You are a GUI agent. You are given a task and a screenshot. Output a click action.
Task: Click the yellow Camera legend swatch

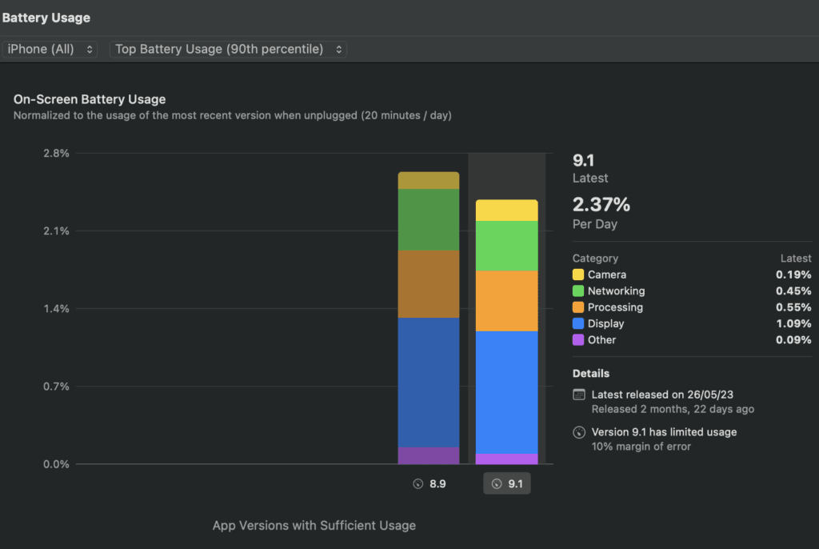pyautogui.click(x=578, y=274)
